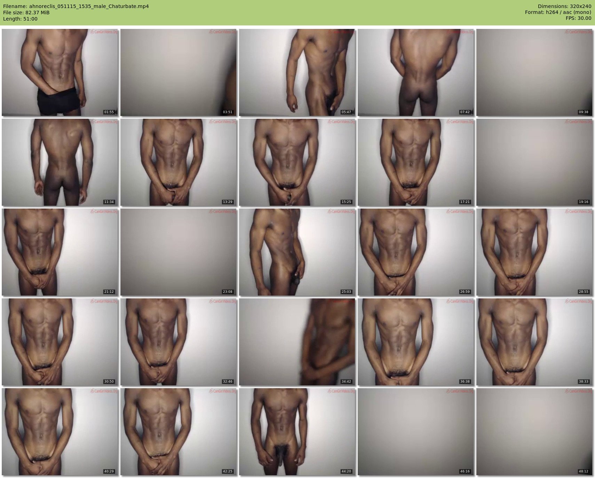
Task: Click the frame timestamped 13:29
Action: [x=178, y=162]
